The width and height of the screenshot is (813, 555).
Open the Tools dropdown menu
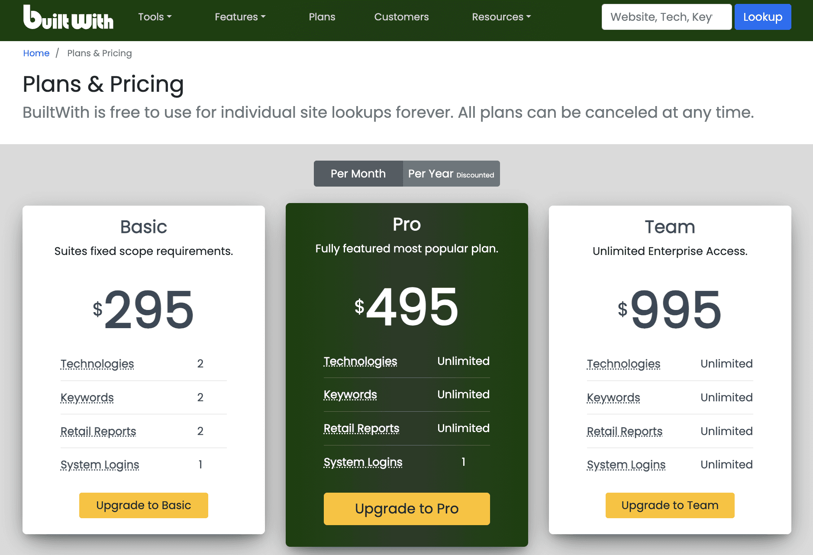(x=155, y=17)
